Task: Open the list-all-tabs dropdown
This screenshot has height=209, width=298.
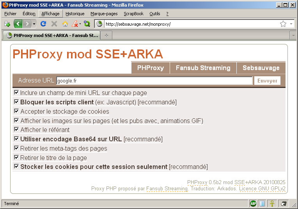Action: click(x=293, y=35)
